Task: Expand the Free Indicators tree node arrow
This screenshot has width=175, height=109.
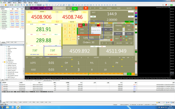Action: coord(3,62)
